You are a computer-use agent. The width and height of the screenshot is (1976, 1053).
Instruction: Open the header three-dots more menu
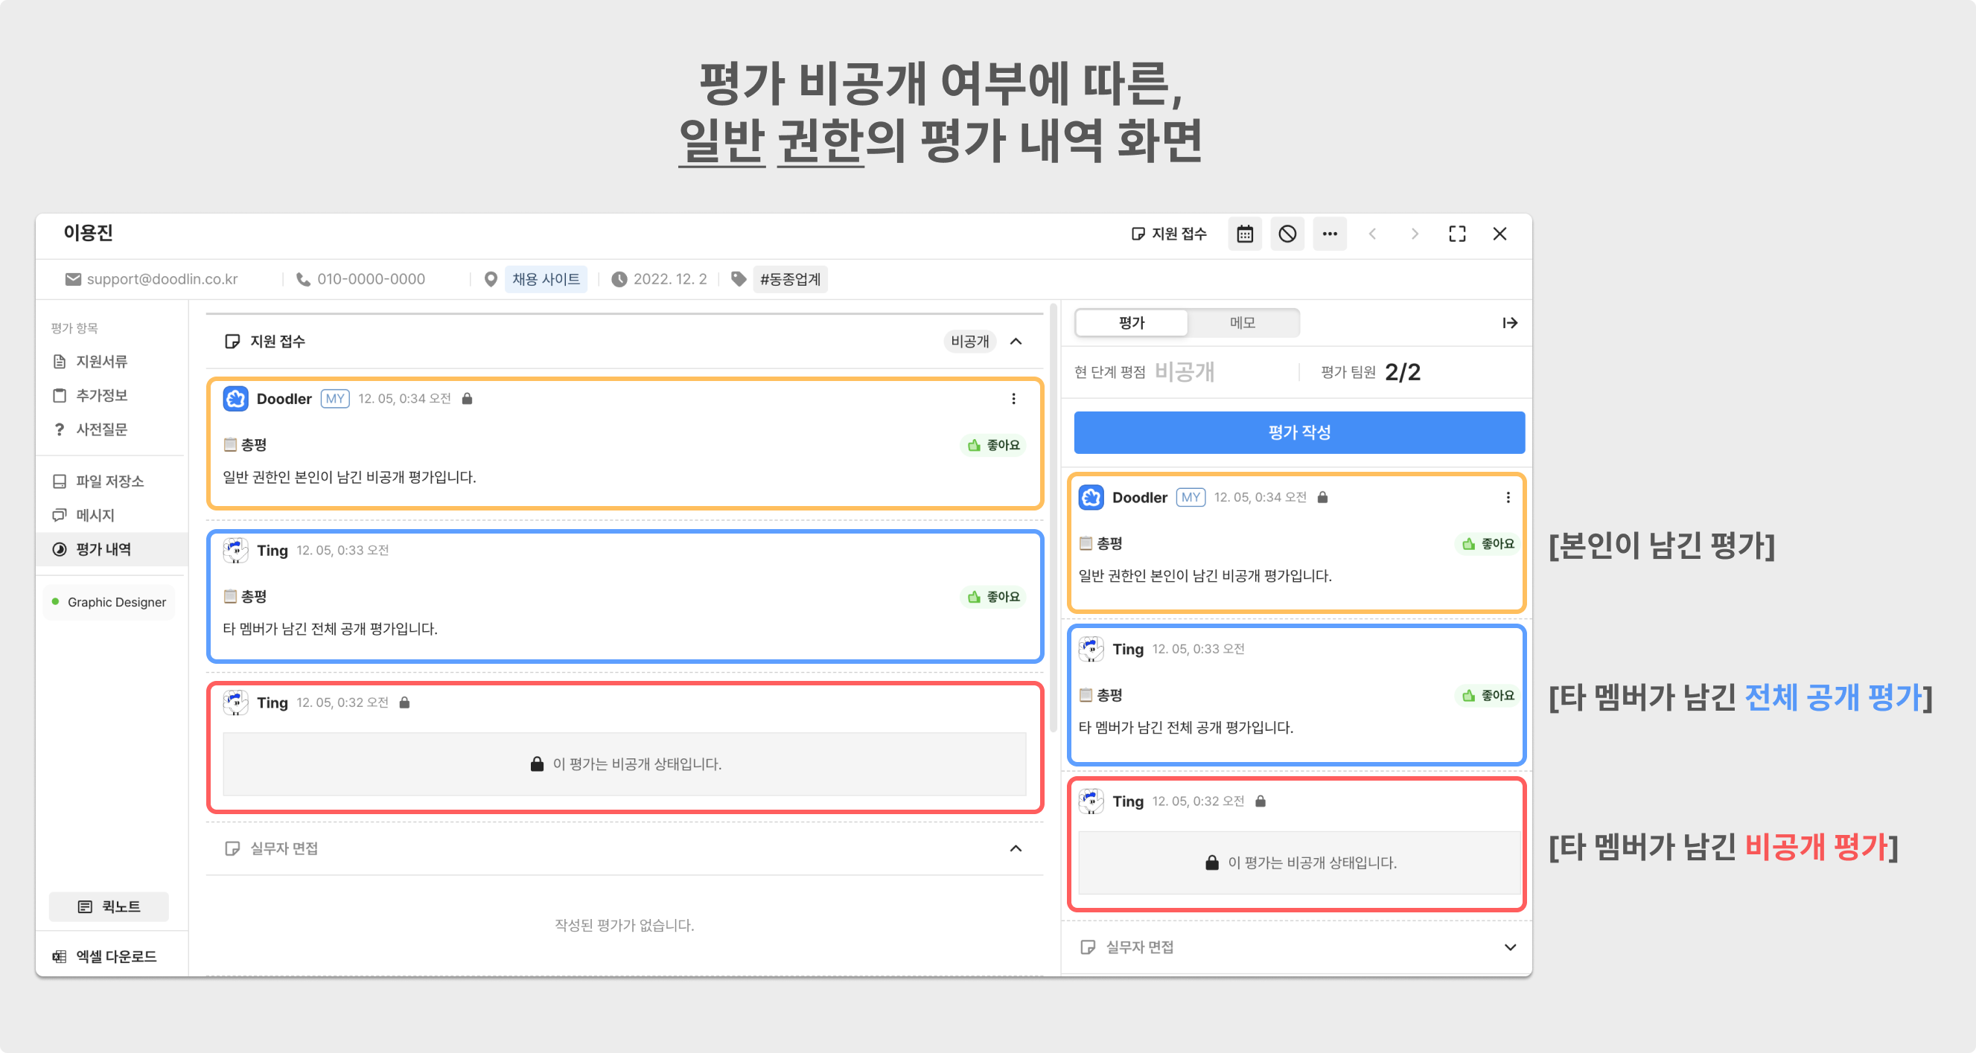click(x=1329, y=234)
